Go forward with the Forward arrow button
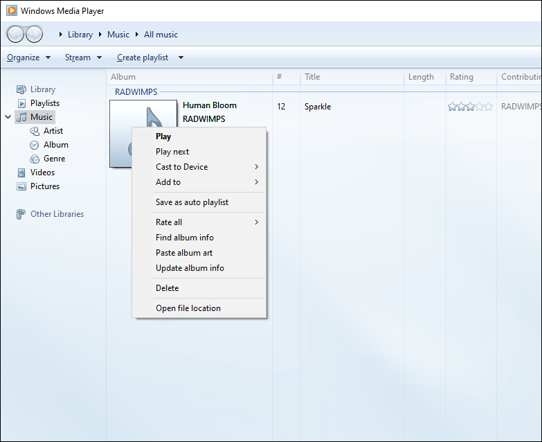 34,34
